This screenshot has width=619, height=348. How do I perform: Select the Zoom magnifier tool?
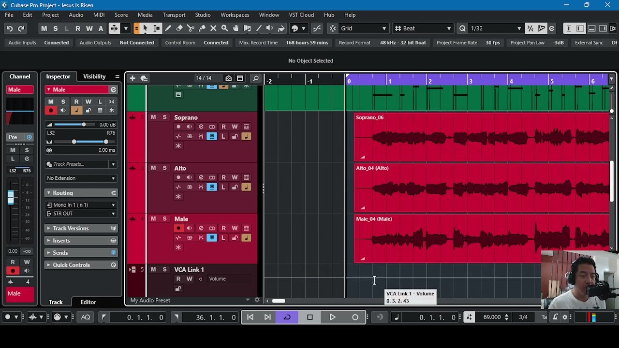(x=224, y=29)
